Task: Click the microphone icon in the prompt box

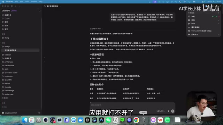Action: [x=169, y=111]
